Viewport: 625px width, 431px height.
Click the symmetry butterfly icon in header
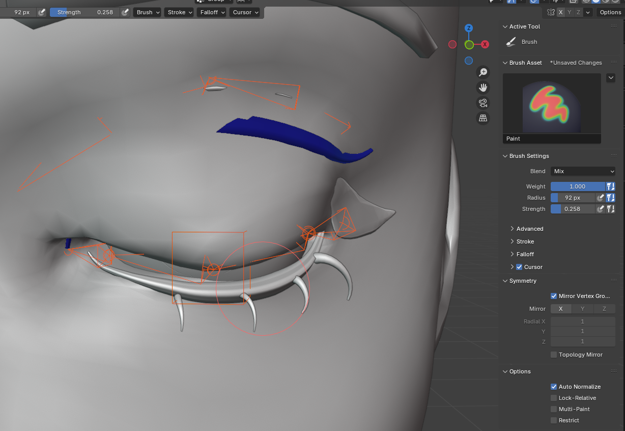coord(551,12)
